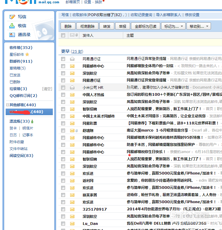Check the box for 返利网 mail
The image size is (222, 230).
(x=63, y=180)
